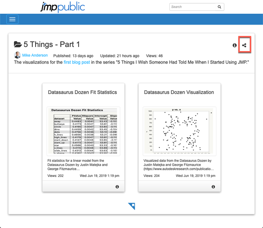Open Datasaurus Dozen Fit Statistics title
This screenshot has height=228, width=263.
coord(82,92)
